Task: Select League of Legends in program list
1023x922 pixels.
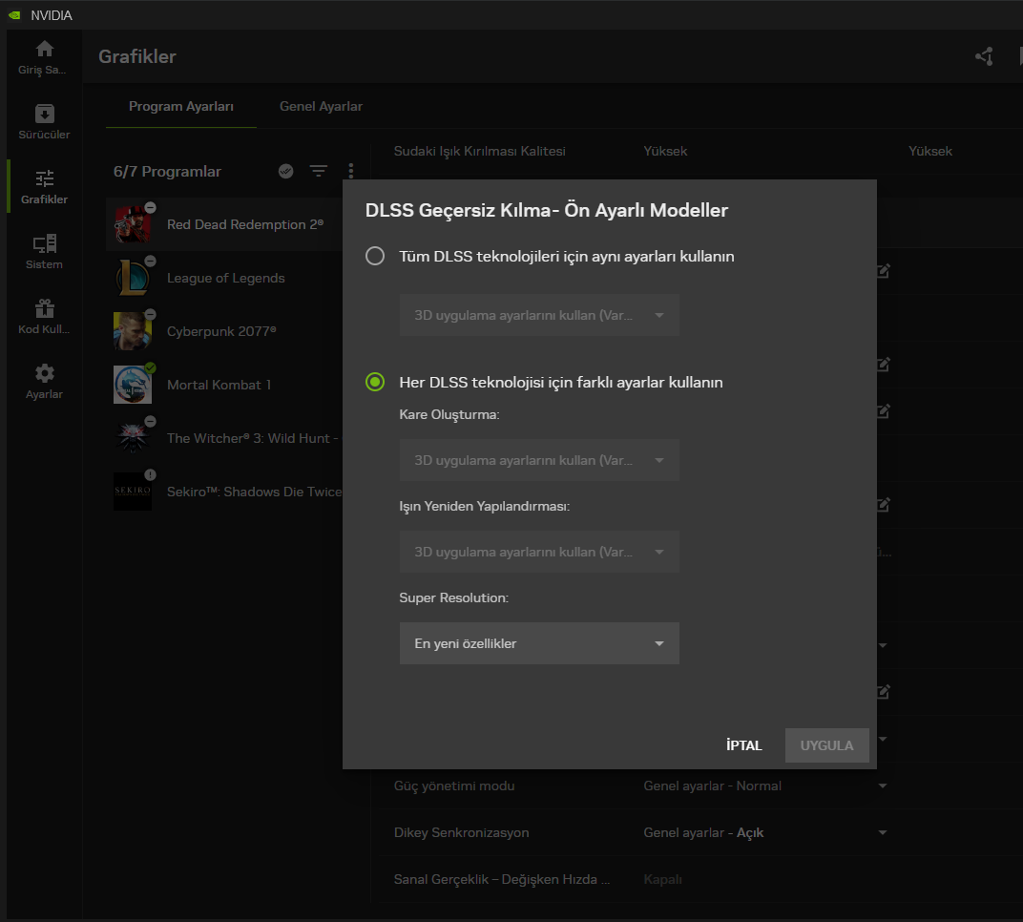Action: (226, 278)
